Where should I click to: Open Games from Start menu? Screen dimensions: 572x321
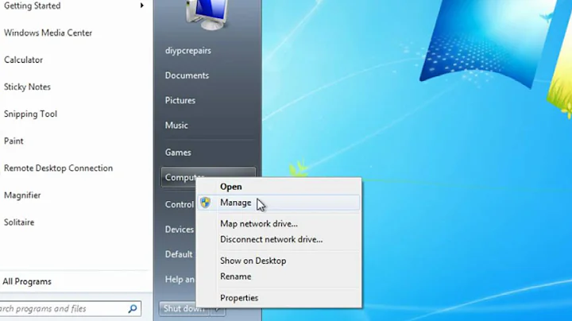[178, 153]
